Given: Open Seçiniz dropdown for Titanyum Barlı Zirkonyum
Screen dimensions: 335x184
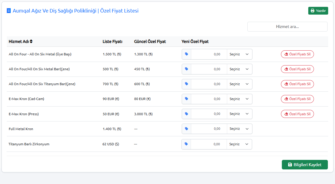Looking at the screenshot, I should [x=239, y=144].
